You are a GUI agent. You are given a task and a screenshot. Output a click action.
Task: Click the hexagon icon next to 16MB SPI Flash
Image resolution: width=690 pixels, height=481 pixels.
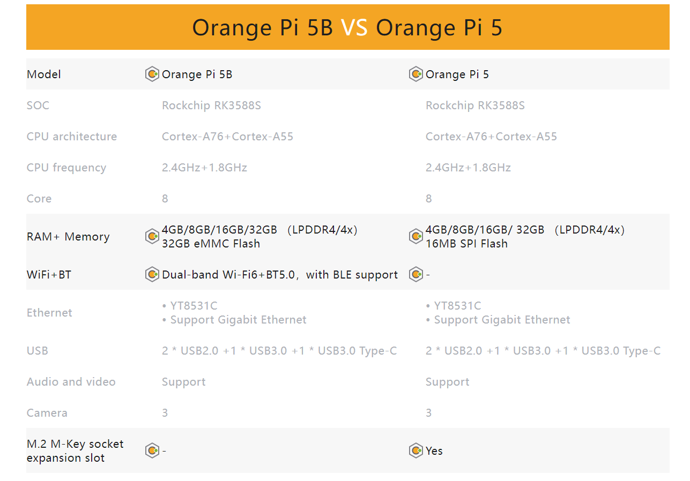416,236
